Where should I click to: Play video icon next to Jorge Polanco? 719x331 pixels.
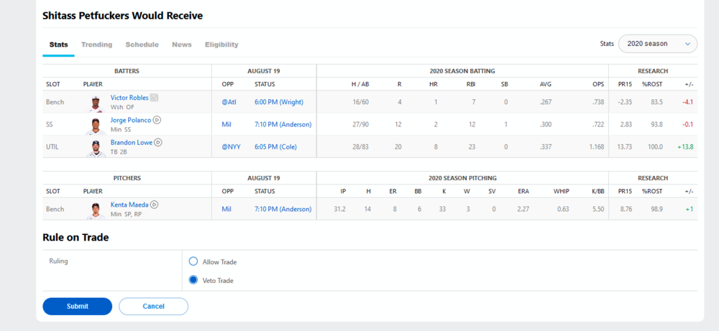coord(157,120)
